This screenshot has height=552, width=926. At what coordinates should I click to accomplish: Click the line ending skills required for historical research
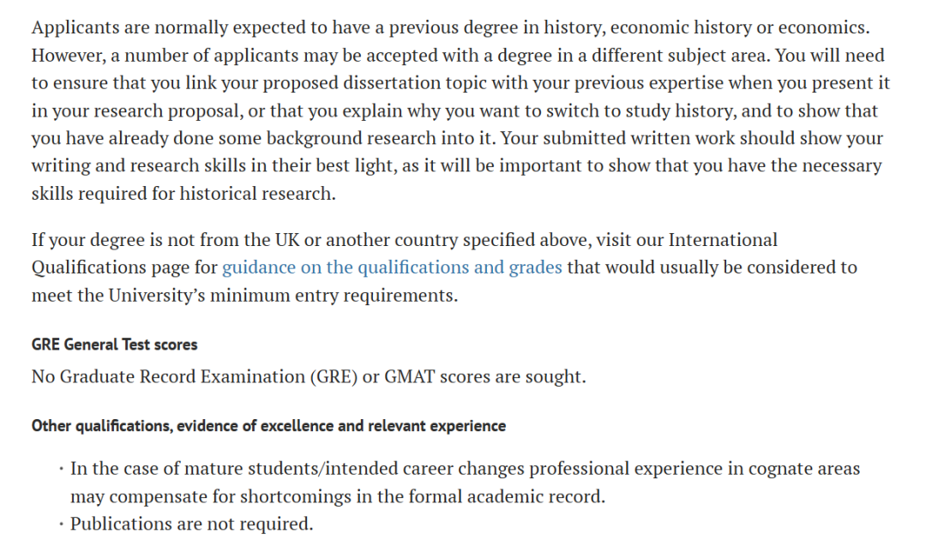[x=183, y=194]
